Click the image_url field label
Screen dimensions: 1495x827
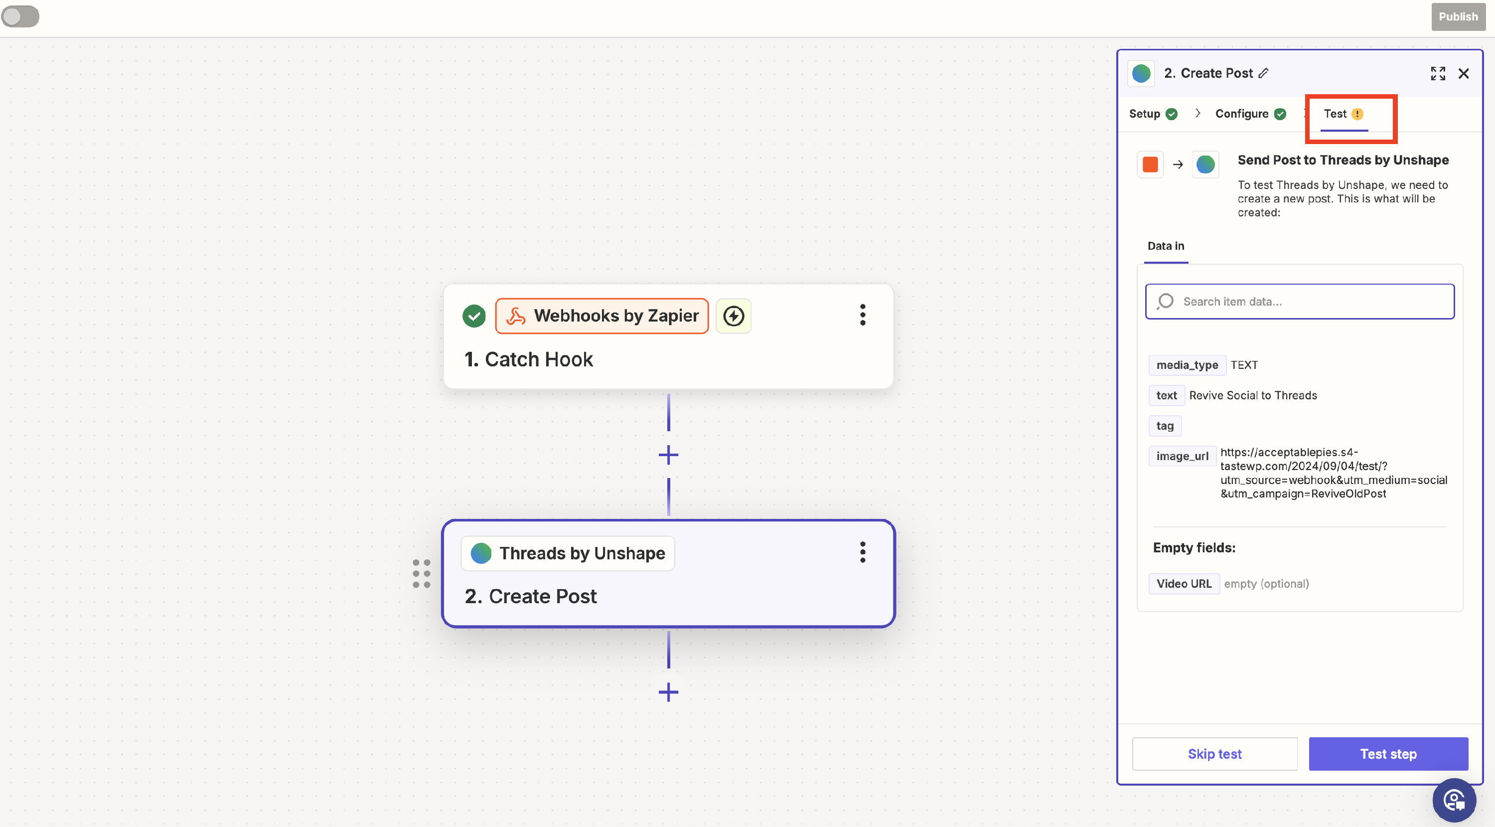point(1182,456)
